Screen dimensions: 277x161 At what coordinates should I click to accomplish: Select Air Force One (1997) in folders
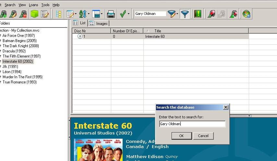18,36
